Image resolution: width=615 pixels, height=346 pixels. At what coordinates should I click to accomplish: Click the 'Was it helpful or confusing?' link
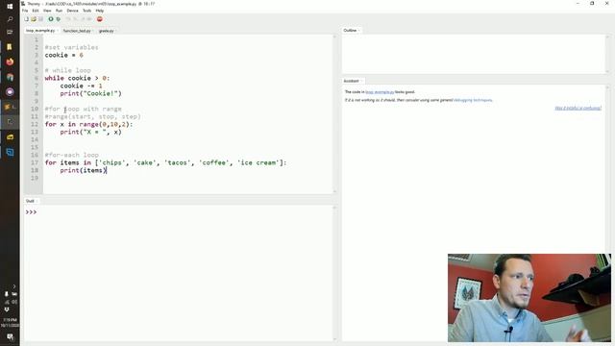pos(578,108)
